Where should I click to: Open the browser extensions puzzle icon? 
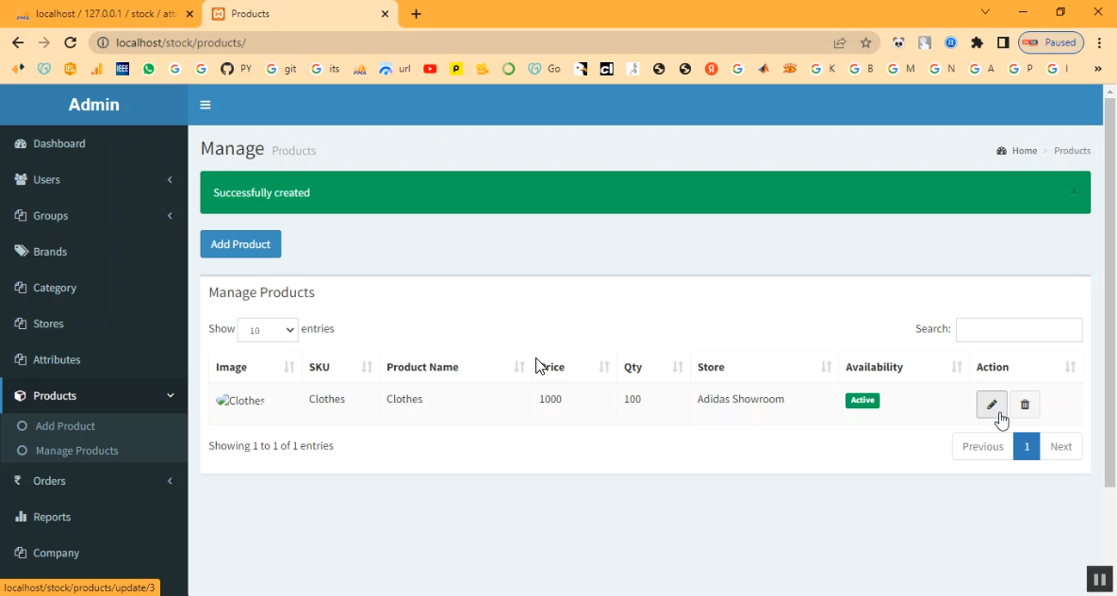tap(977, 42)
